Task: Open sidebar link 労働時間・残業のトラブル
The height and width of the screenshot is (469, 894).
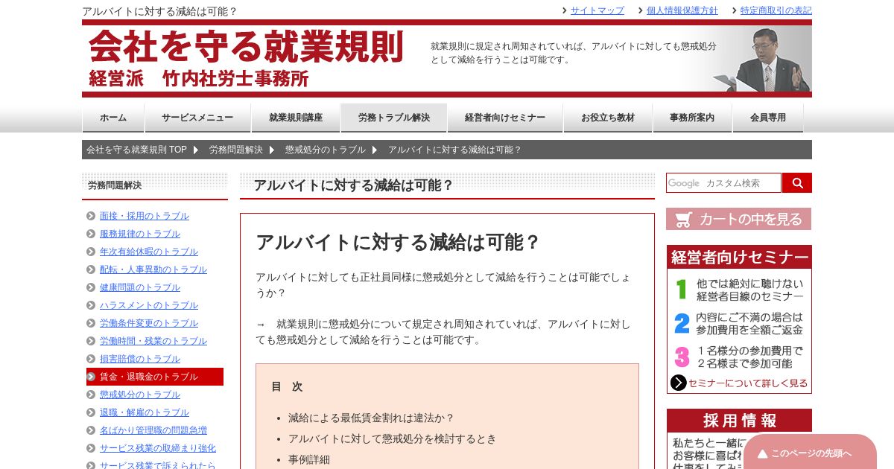Action: [x=153, y=341]
